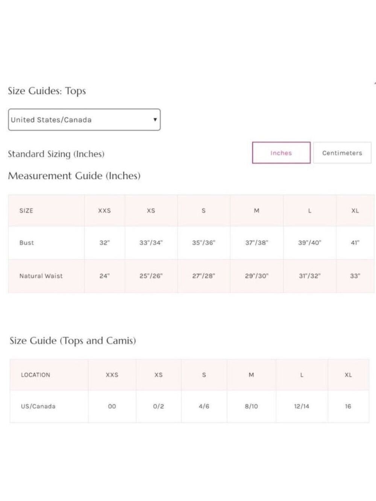Click the dropdown arrow in region selector
The image size is (376, 501).
click(155, 120)
